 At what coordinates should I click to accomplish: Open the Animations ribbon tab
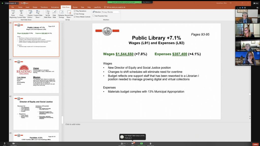click(x=55, y=7)
